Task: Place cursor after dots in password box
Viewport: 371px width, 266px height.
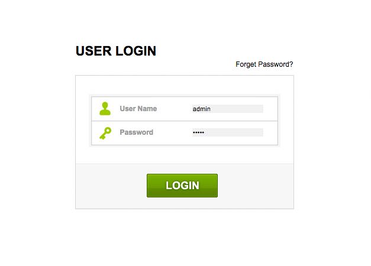Action: [x=205, y=132]
